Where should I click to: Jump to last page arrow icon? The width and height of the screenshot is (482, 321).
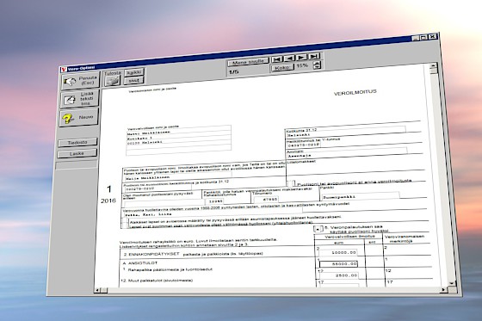(x=314, y=56)
